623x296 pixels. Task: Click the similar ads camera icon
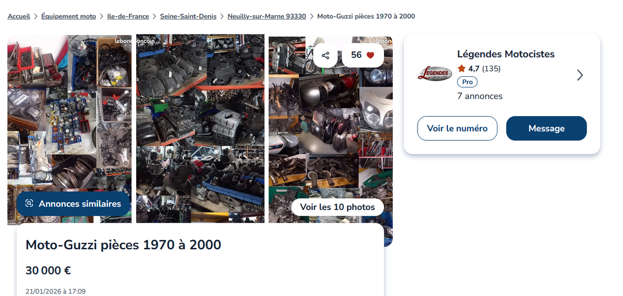(x=29, y=204)
